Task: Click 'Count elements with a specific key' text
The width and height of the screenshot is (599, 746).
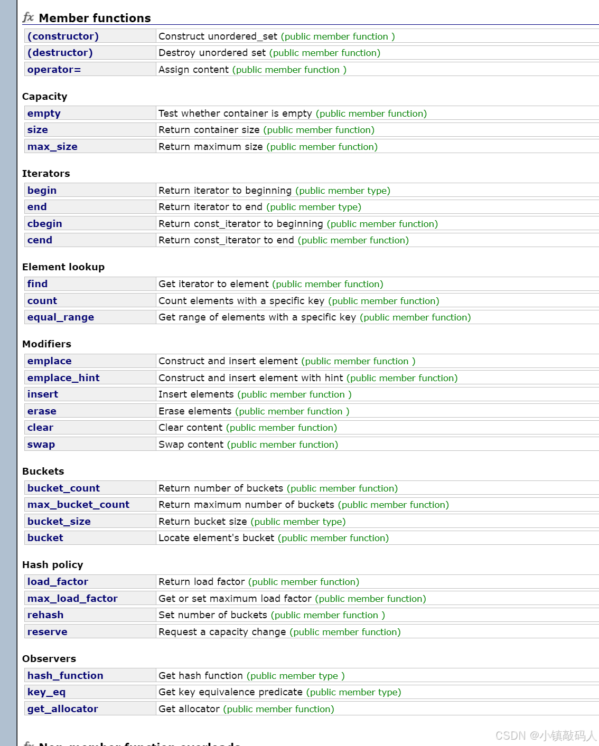Action: [241, 301]
